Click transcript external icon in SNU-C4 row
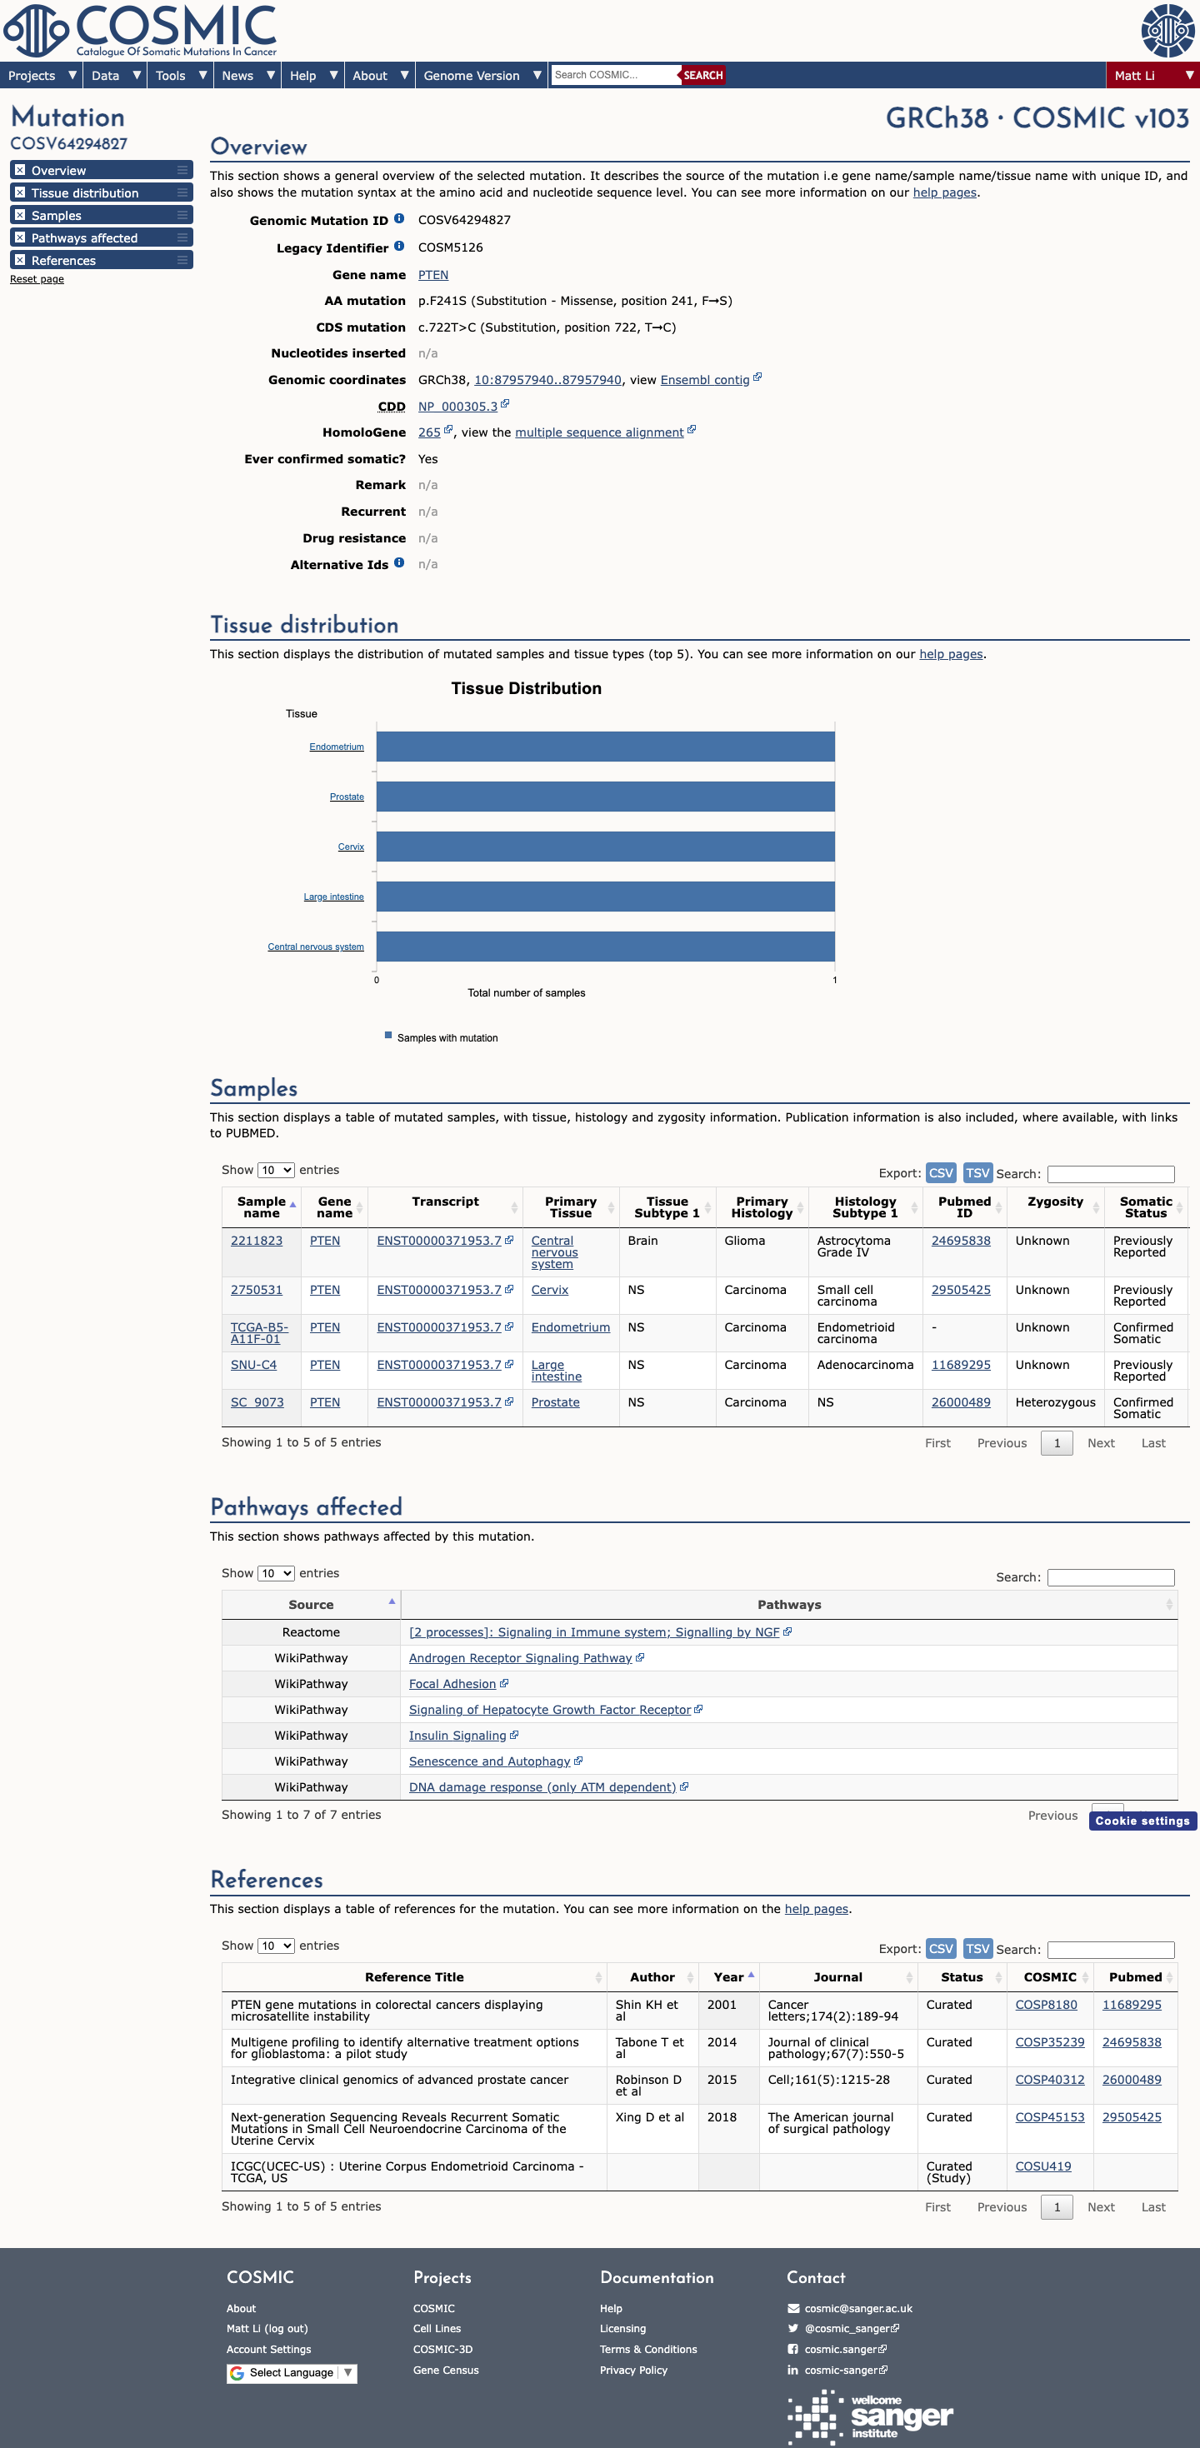 (509, 1364)
